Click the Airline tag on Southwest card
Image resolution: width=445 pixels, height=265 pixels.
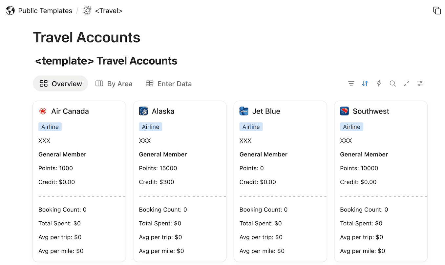(351, 127)
